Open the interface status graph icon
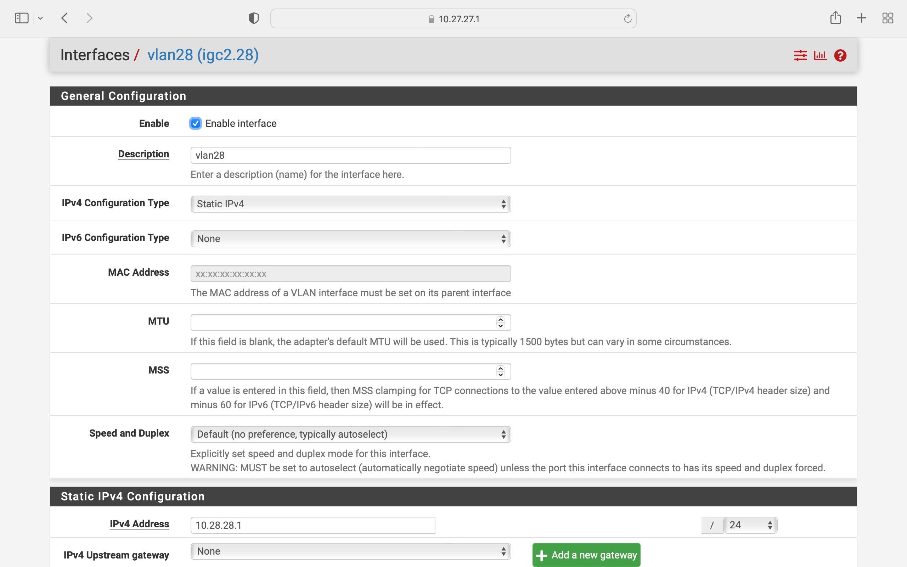This screenshot has height=567, width=907. pyautogui.click(x=820, y=56)
